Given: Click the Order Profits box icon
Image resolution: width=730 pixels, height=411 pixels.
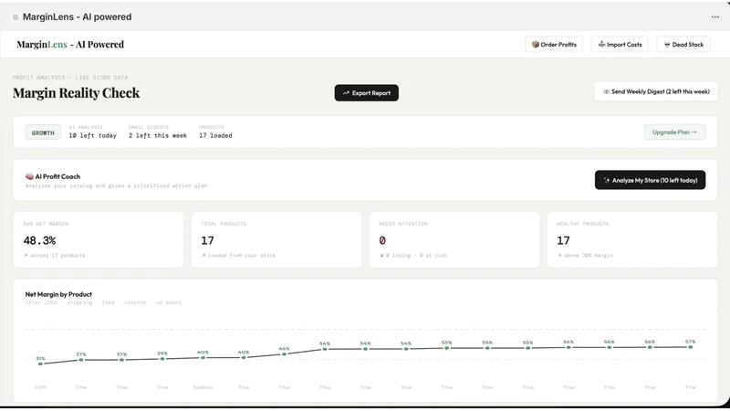Looking at the screenshot, I should click(x=536, y=45).
